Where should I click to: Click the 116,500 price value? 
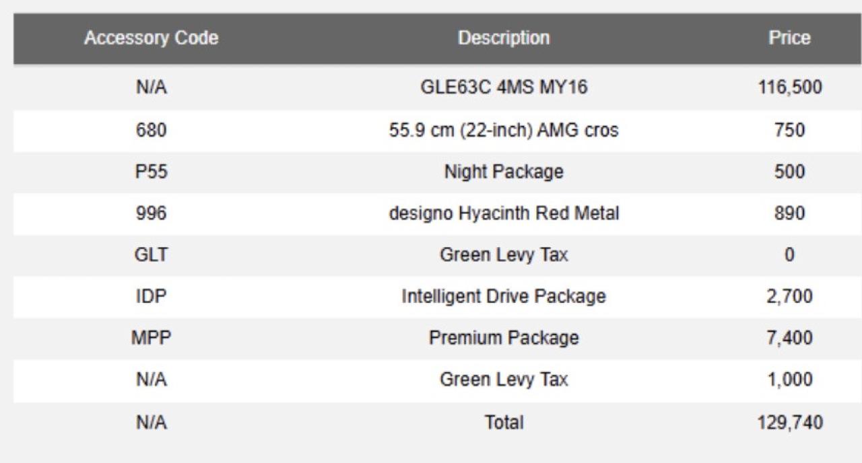click(789, 87)
